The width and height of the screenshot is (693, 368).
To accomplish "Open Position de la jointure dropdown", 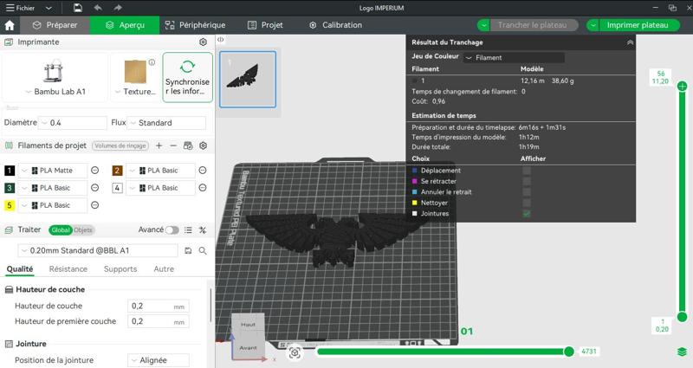I will pyautogui.click(x=158, y=360).
